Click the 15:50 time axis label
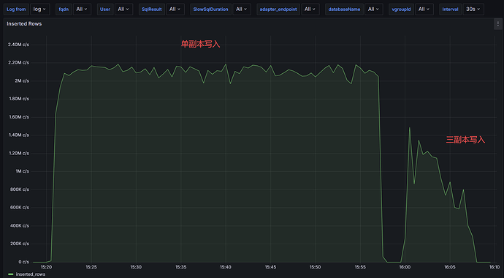Screen dimensions: 504x278 click(315, 267)
